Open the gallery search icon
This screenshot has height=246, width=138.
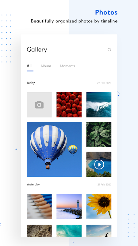click(x=109, y=50)
